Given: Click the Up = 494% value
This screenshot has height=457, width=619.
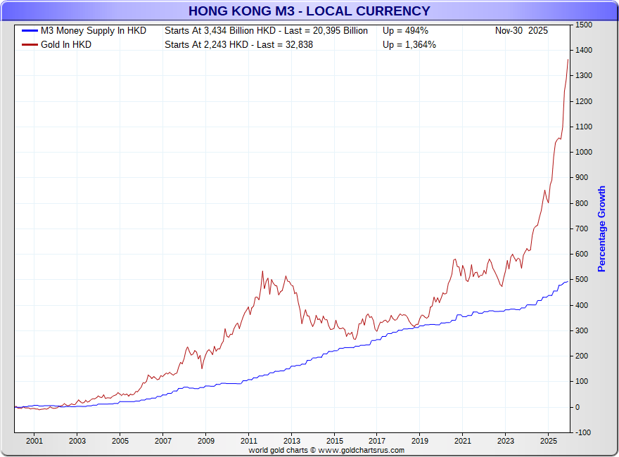Looking at the screenshot, I should (405, 31).
